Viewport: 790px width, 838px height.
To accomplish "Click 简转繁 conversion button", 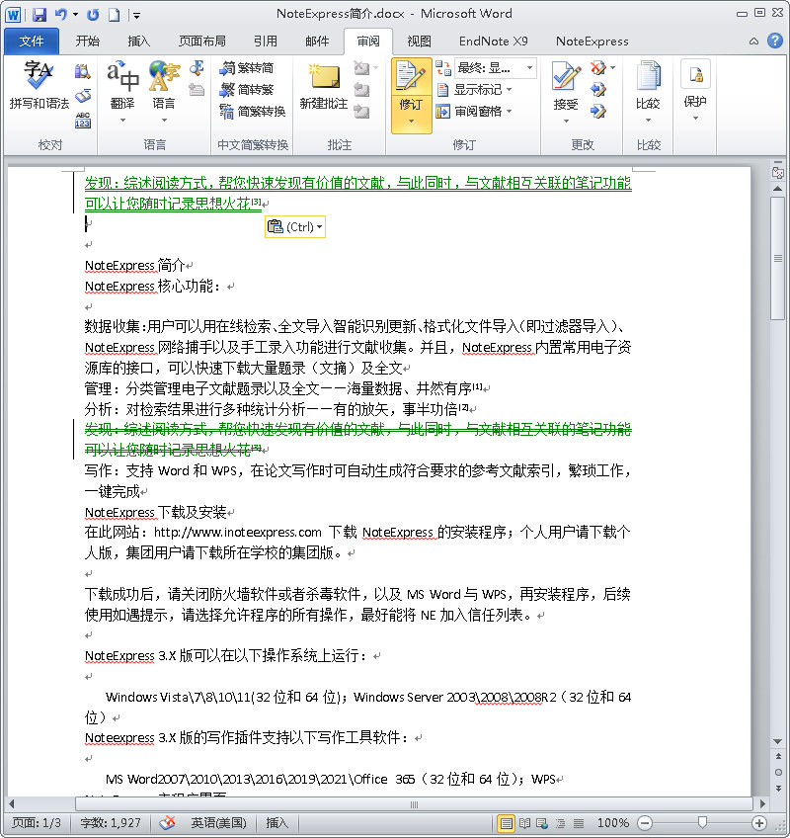I will pos(246,89).
